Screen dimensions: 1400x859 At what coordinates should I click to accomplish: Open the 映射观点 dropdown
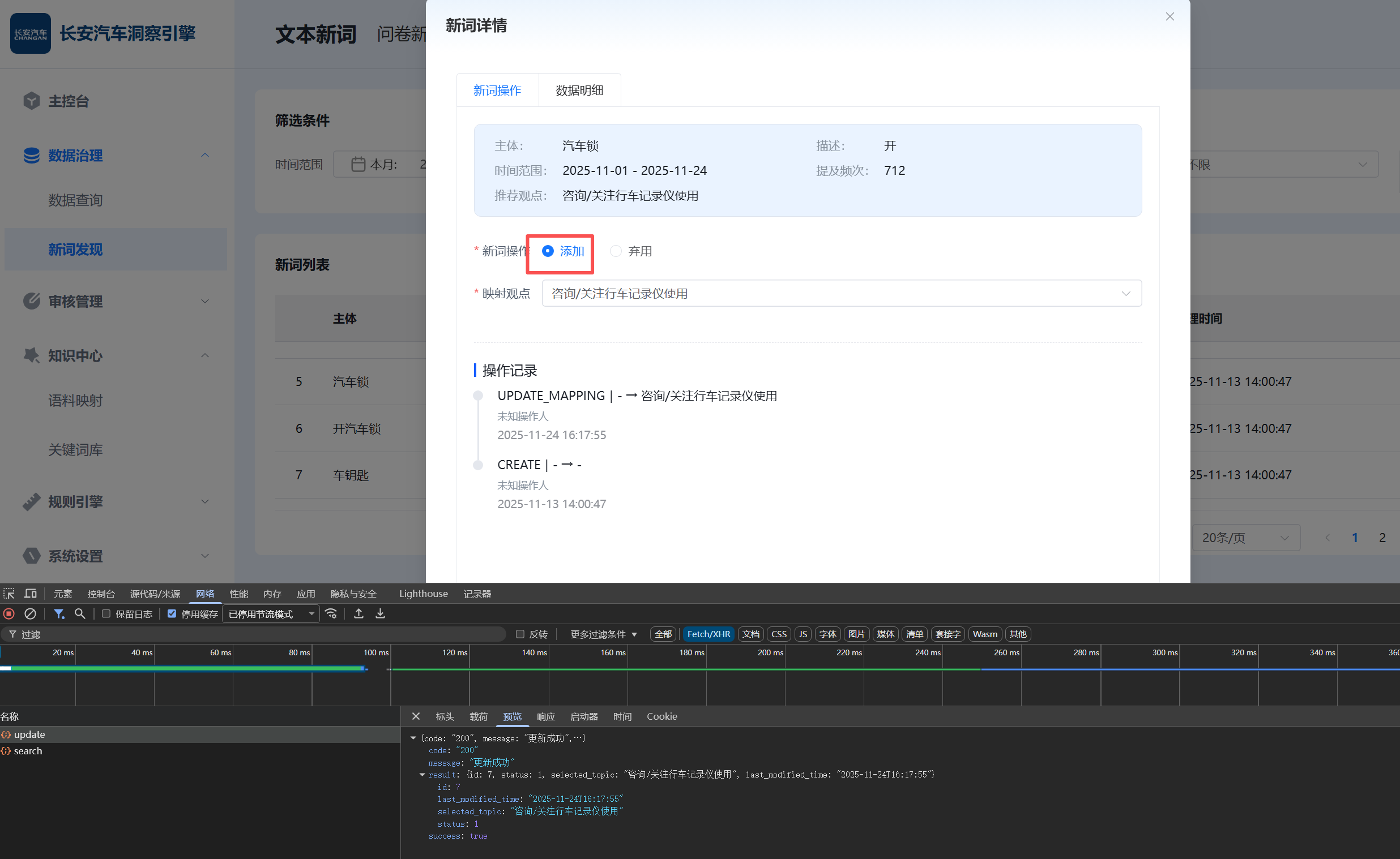841,294
